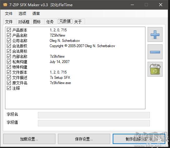Viewport: 170px width, 148px height.
Task: Minimize the SFX Maker window
Action: (x=132, y=5)
